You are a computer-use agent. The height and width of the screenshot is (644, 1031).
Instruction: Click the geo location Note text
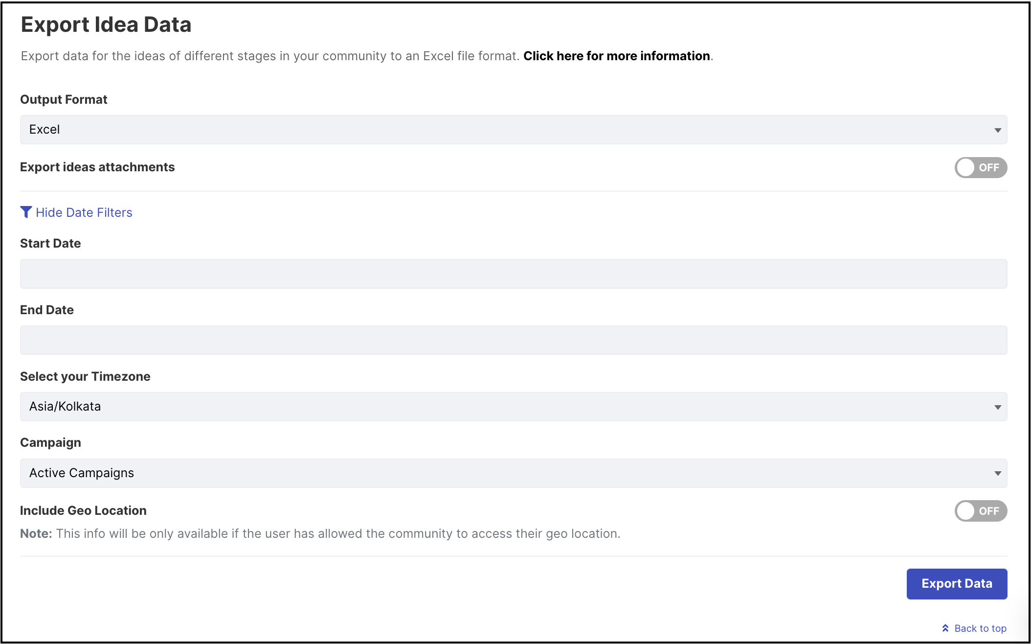click(x=320, y=533)
